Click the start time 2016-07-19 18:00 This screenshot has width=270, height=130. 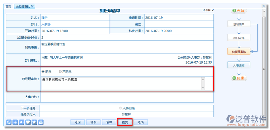coord(55,31)
